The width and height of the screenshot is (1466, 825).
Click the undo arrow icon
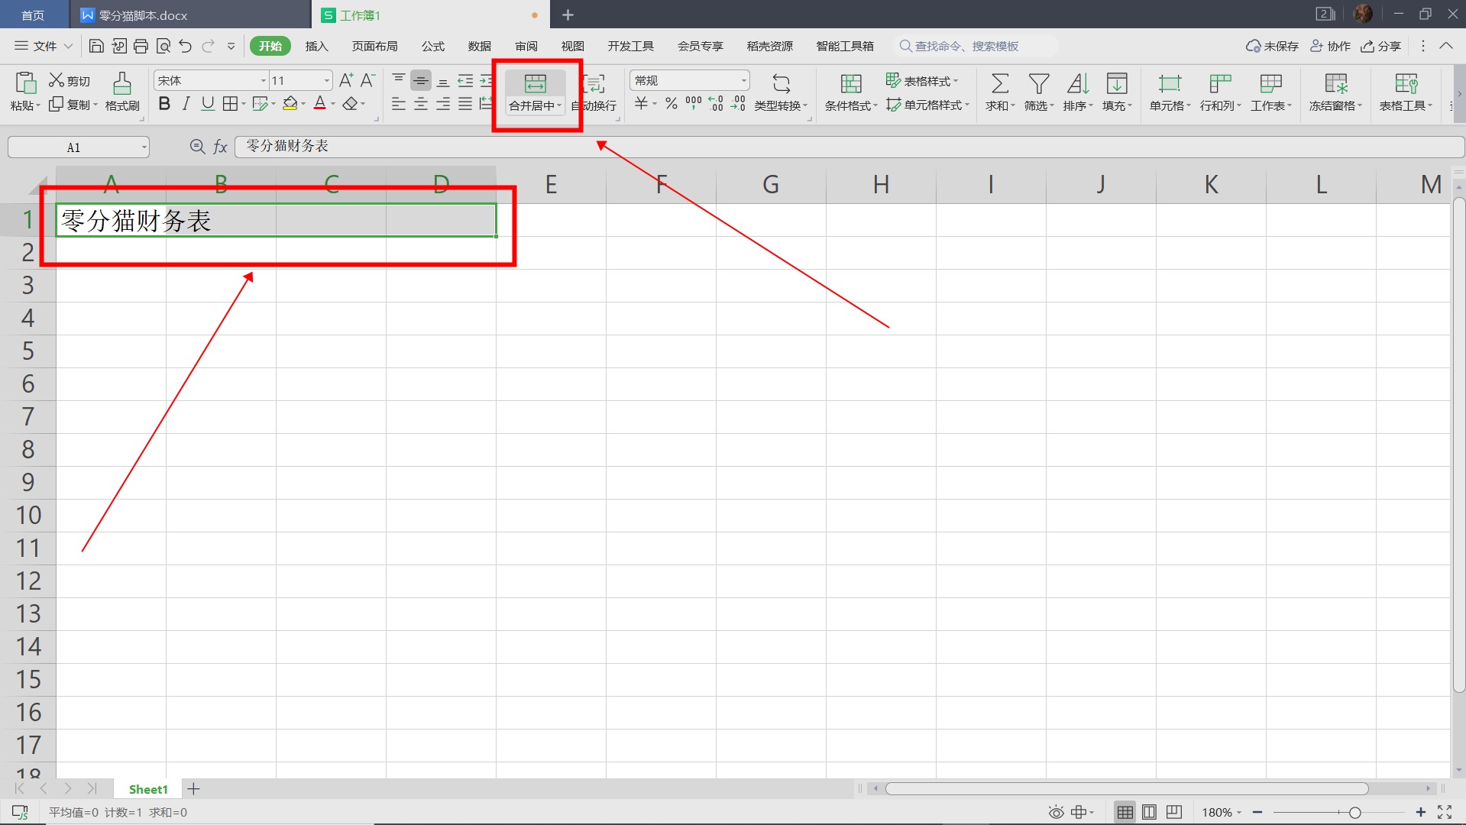pos(185,47)
